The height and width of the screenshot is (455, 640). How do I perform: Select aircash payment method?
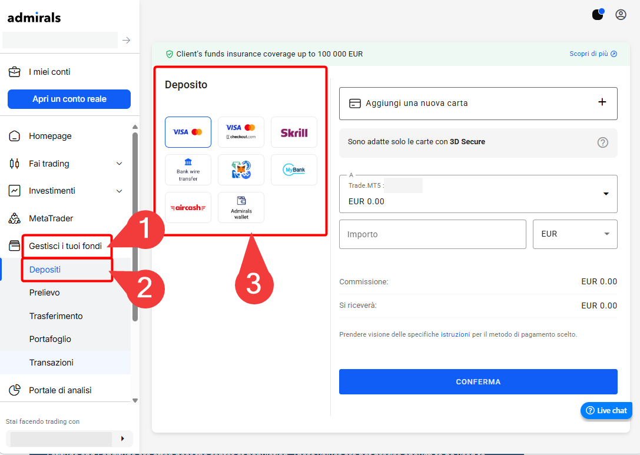[x=188, y=207]
